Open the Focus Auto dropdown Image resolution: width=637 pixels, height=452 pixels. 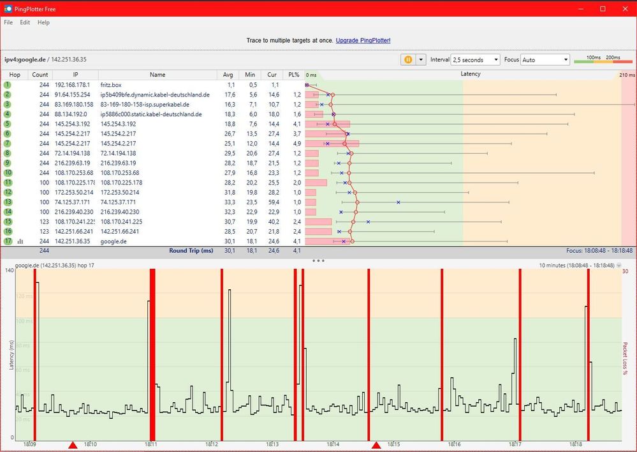(545, 60)
